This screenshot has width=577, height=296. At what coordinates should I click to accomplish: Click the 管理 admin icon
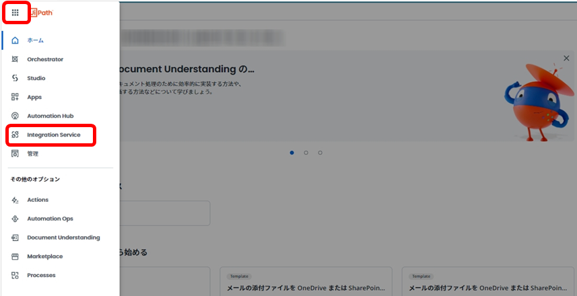[15, 153]
